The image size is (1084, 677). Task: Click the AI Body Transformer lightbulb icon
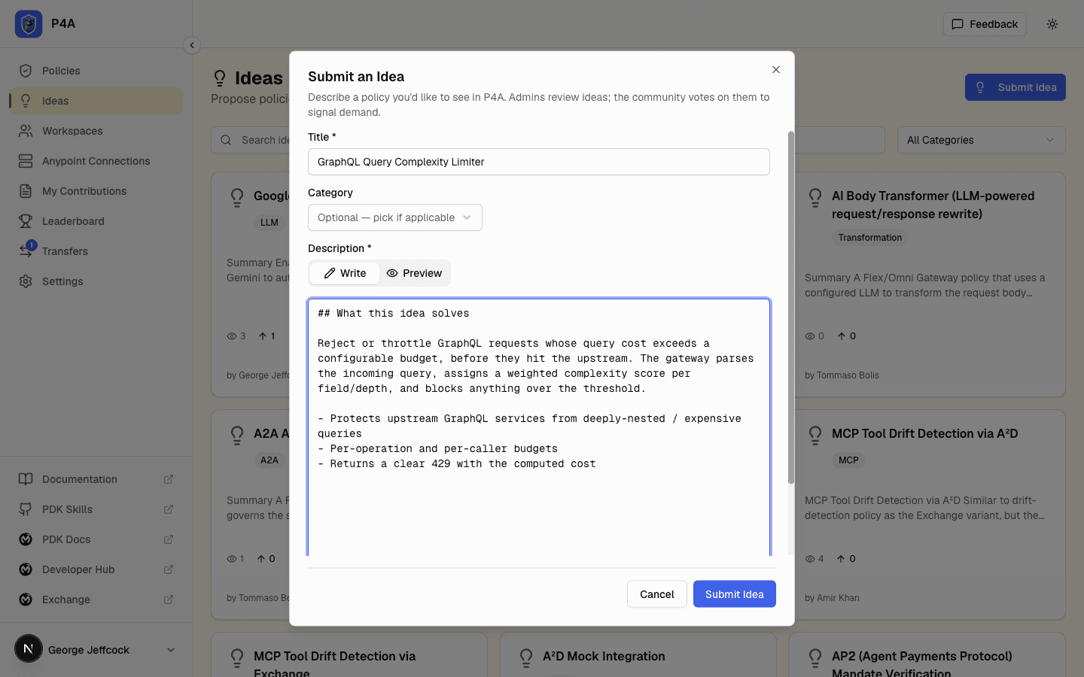[x=815, y=198]
